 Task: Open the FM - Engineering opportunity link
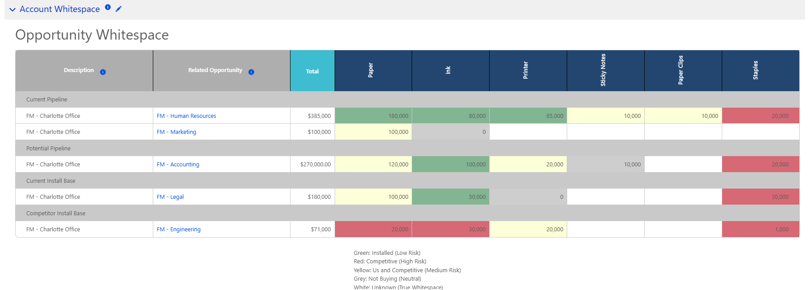tap(179, 230)
